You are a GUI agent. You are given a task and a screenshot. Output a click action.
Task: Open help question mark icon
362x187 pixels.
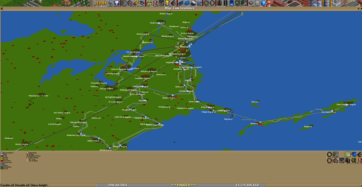263,3
